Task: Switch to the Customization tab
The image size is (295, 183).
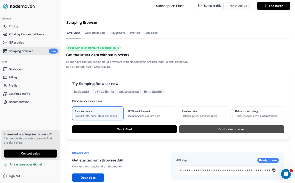Action: point(95,33)
